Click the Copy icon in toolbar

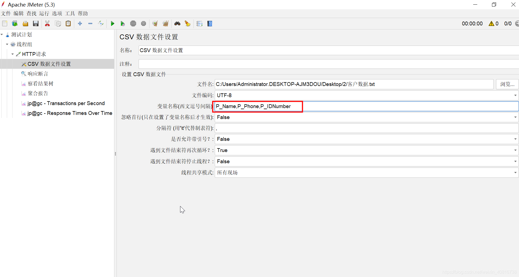point(58,24)
